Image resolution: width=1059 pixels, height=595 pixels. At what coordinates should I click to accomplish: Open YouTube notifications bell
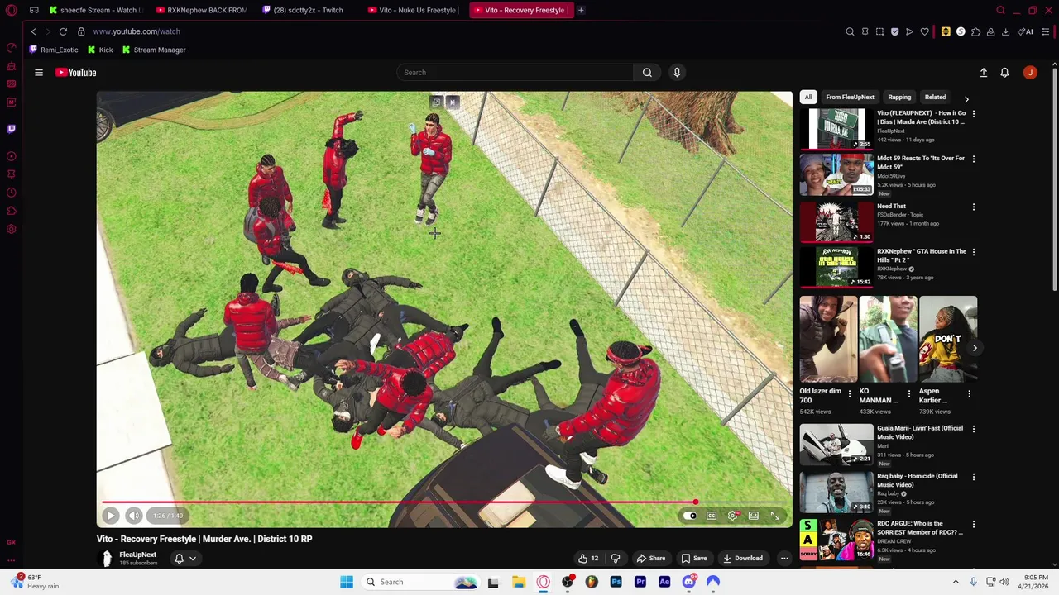coord(1004,73)
